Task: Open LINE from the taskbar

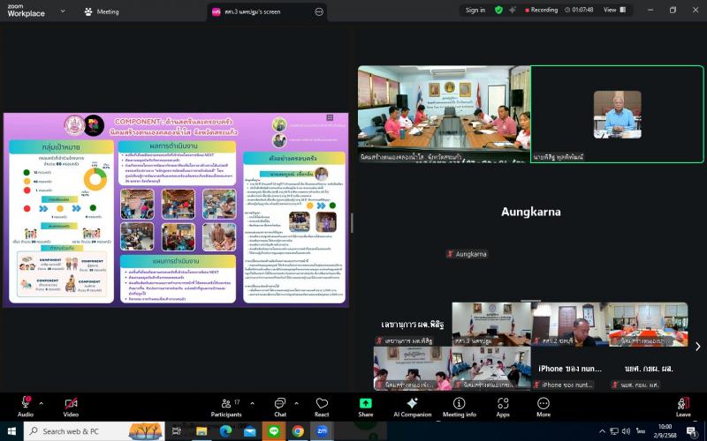Action: 274,431
